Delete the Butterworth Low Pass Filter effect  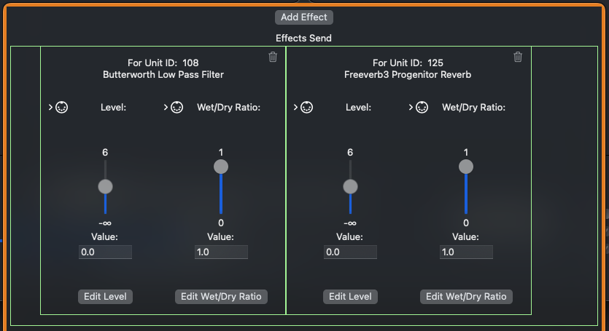click(x=273, y=57)
